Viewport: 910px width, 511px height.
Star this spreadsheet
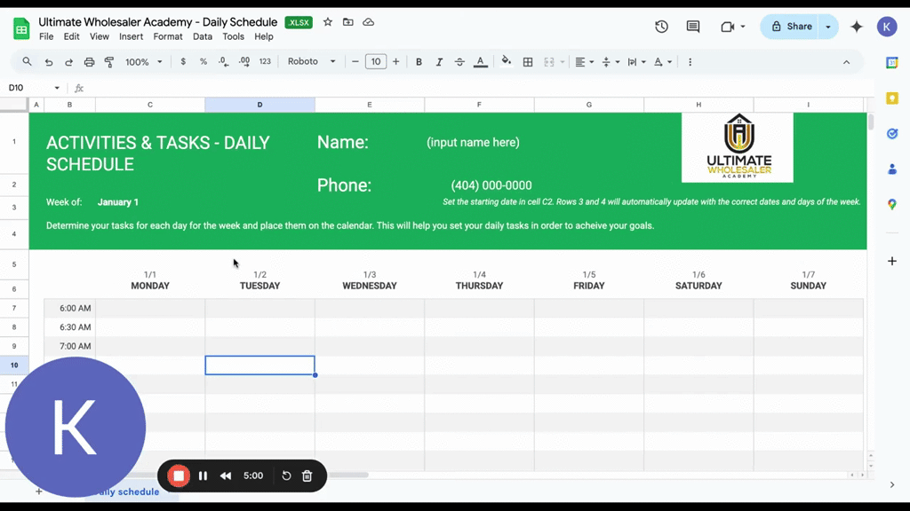coord(328,22)
